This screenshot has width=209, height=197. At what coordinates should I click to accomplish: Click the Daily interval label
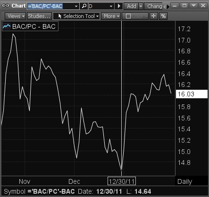(x=184, y=181)
